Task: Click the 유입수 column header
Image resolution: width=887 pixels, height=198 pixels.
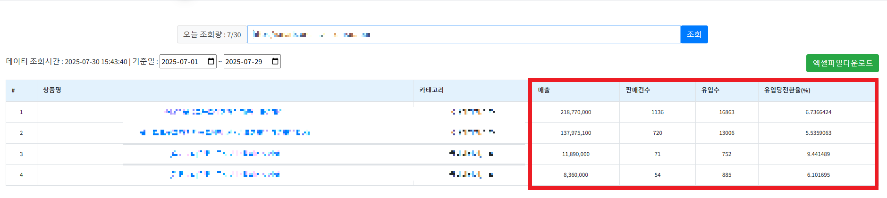Action: point(710,90)
